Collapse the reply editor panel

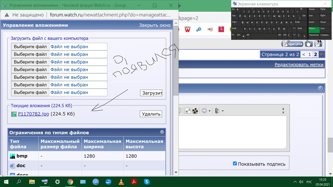[320, 88]
